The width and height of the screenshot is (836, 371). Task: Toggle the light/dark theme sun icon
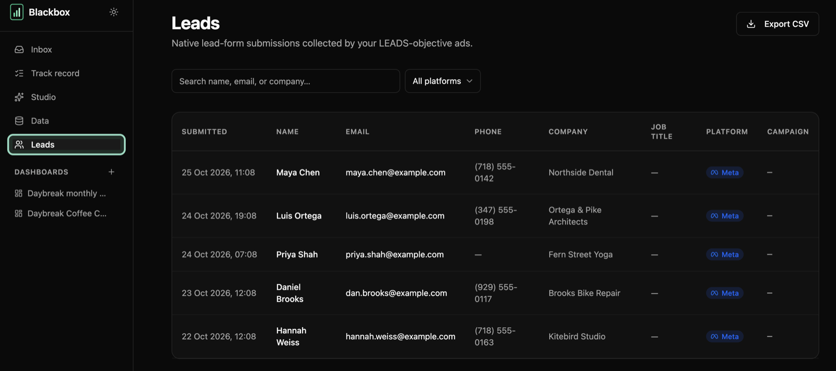[x=113, y=12]
